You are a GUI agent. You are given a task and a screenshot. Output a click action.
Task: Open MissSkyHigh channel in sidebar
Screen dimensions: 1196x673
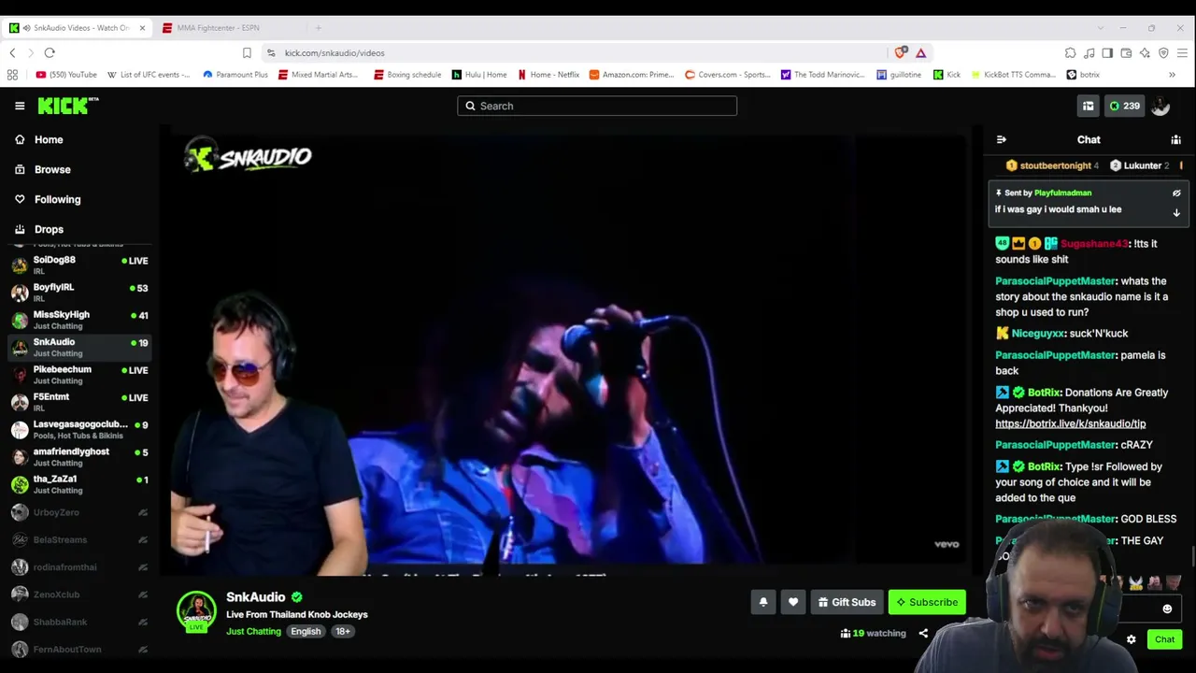[79, 320]
